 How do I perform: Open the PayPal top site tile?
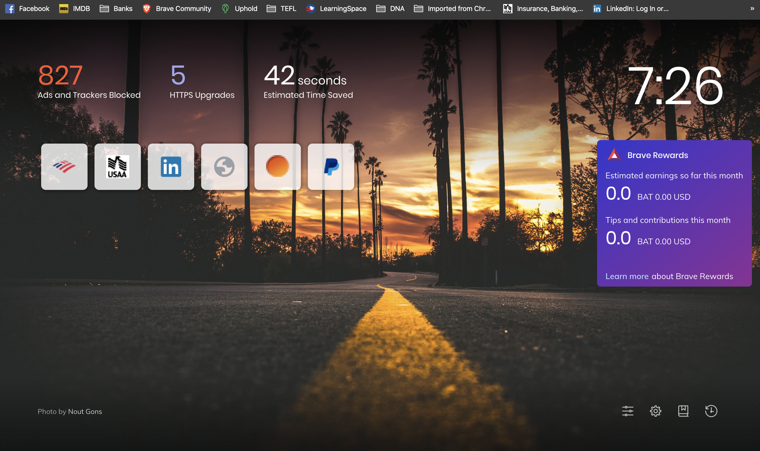coord(331,166)
